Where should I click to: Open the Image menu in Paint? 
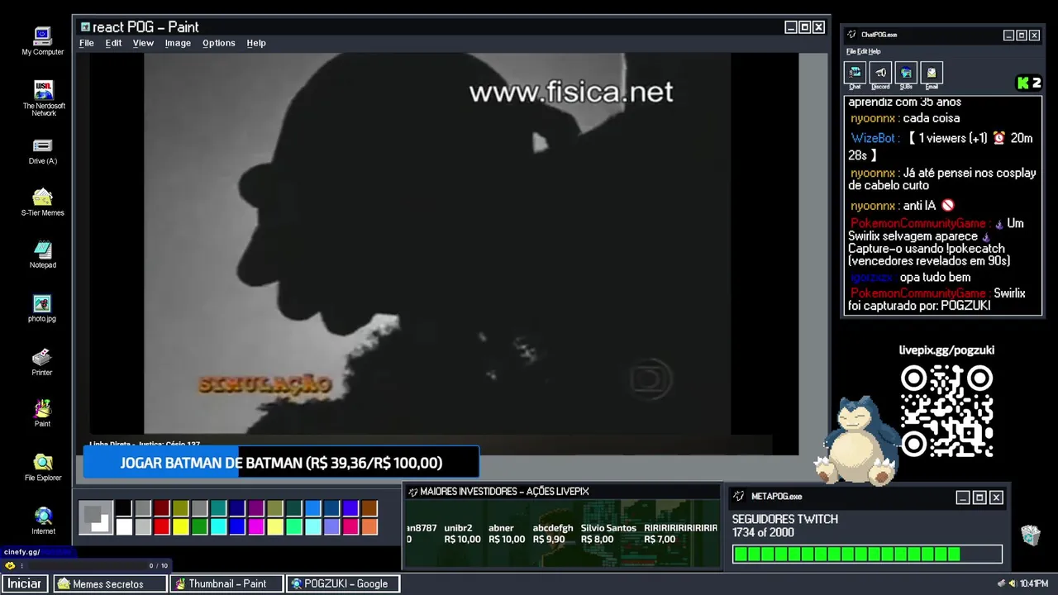pyautogui.click(x=178, y=43)
